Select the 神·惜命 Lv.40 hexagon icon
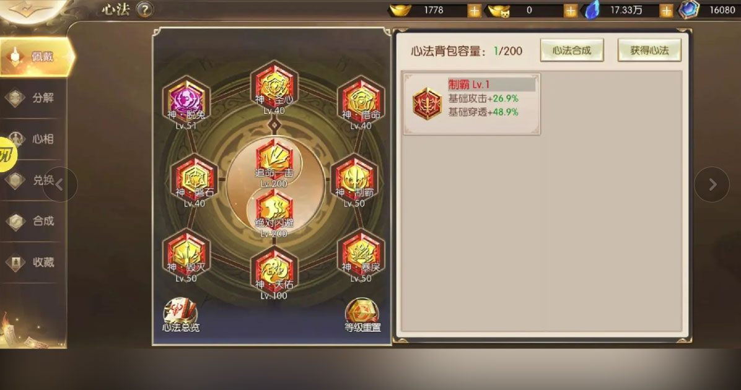Screen dimensions: 741x390 [361, 101]
